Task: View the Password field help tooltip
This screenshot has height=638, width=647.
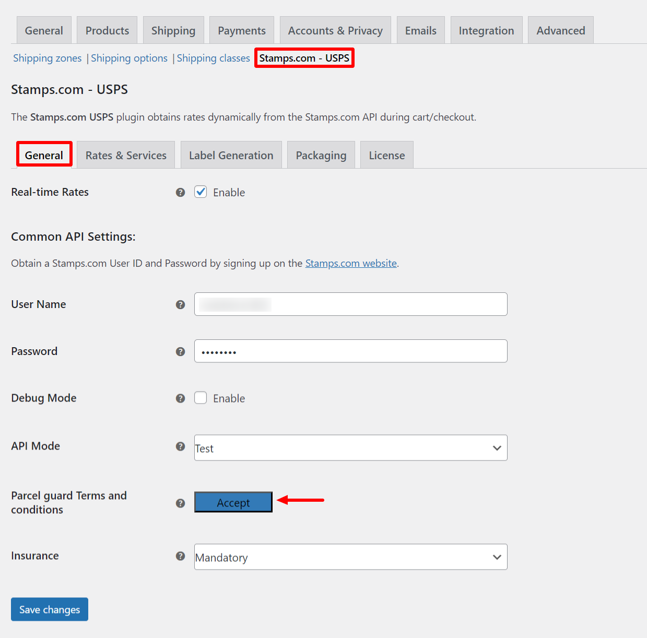Action: pyautogui.click(x=180, y=351)
